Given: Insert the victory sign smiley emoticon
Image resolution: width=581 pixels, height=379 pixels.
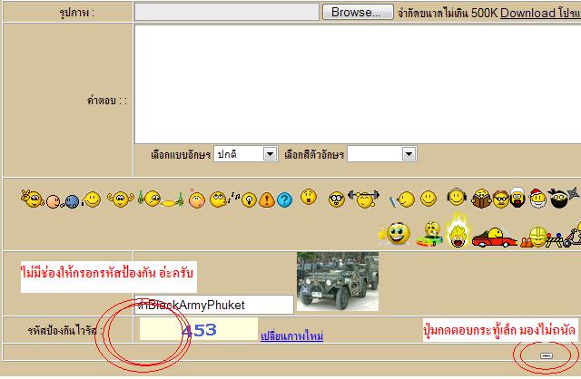Looking at the screenshot, I should [x=33, y=198].
